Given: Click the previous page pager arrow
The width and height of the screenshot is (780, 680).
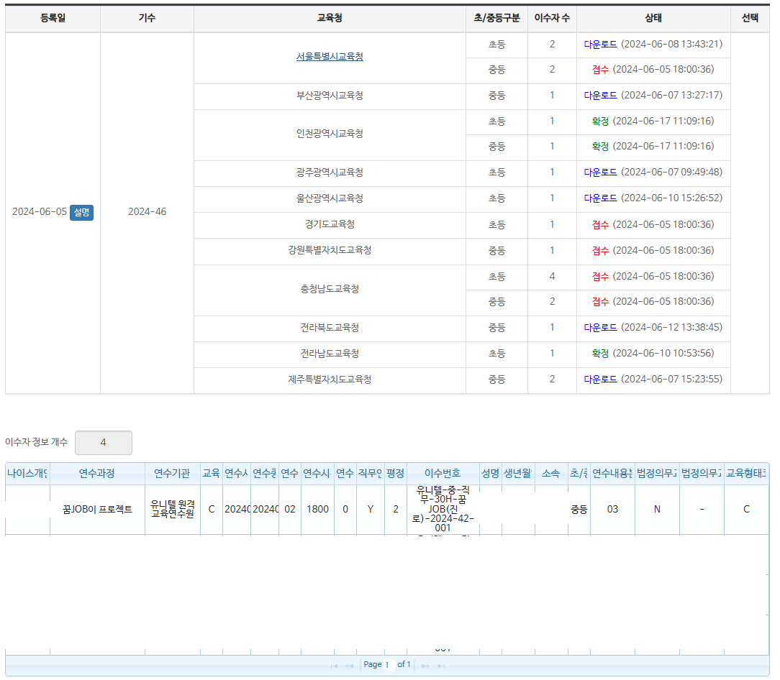Looking at the screenshot, I should [349, 666].
